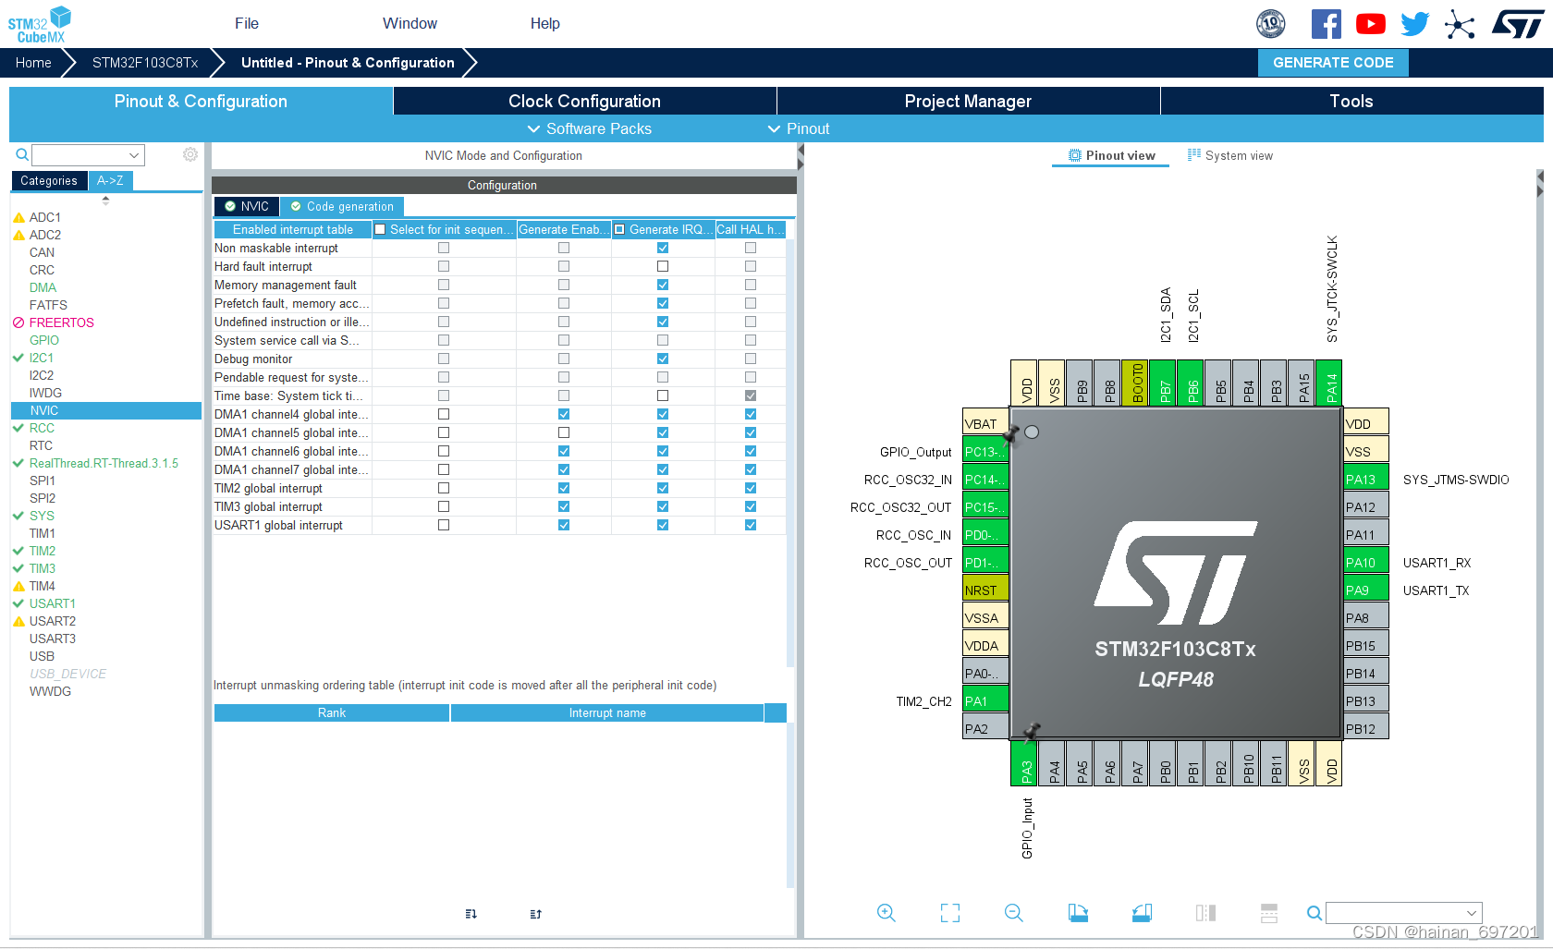Check Generate IRQ for Hard fault interrupt

(663, 266)
